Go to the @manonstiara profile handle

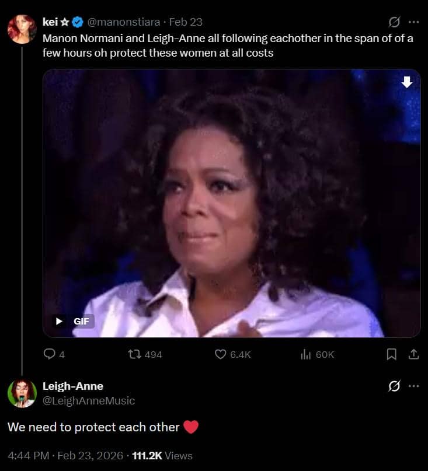[124, 22]
